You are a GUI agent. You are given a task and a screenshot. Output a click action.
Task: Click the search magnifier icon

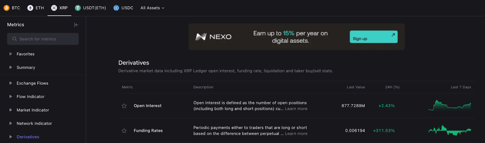click(x=15, y=39)
